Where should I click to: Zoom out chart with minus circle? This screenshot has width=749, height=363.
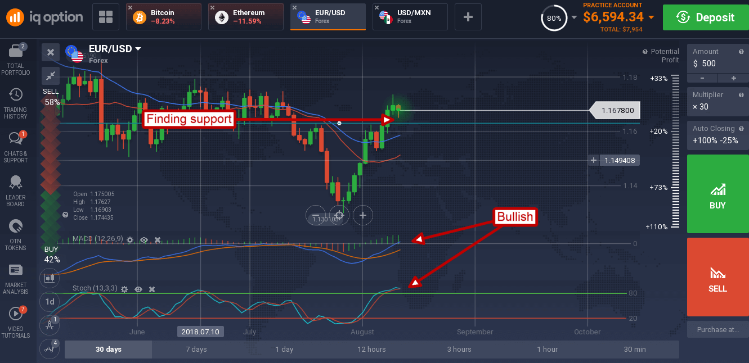click(316, 215)
